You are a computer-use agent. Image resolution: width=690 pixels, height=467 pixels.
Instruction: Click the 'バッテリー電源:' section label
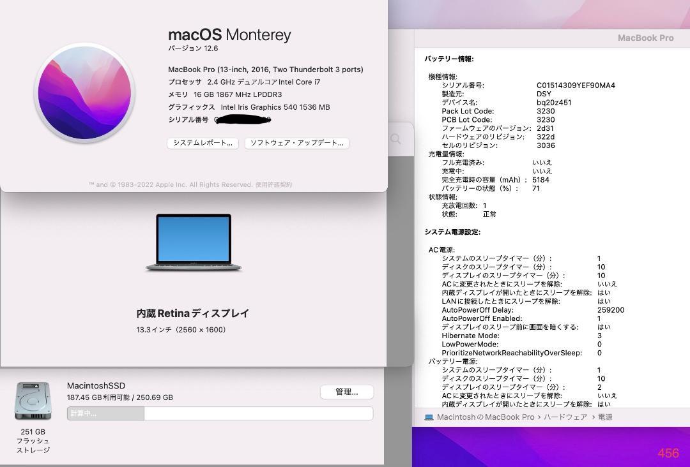[x=453, y=361]
